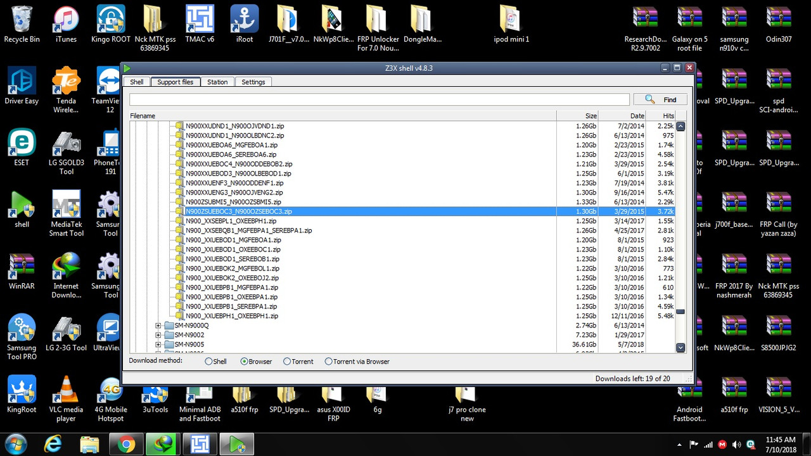Select the ipod mini 1 desktop file

point(511,25)
